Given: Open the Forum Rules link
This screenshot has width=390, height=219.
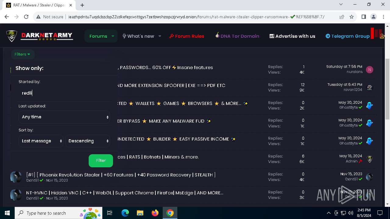Looking at the screenshot, I should 187,36.
